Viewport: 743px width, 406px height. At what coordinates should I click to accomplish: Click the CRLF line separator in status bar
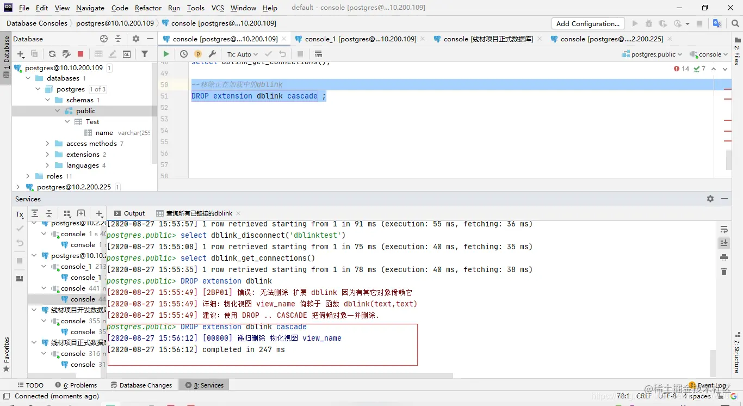tap(644, 396)
